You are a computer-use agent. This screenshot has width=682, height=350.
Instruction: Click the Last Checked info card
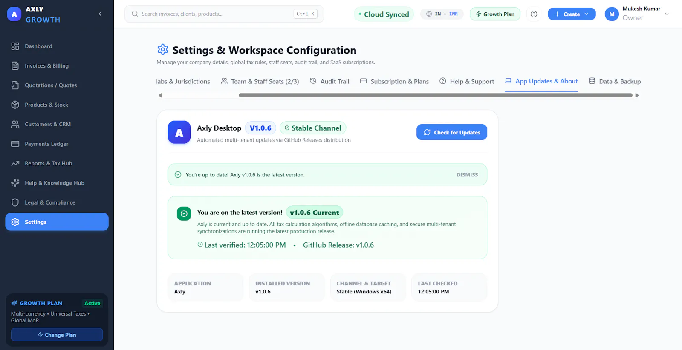coord(449,287)
